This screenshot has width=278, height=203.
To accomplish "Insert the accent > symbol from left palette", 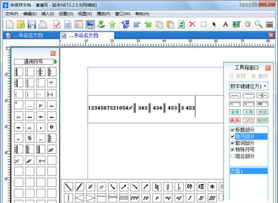I will click(18, 138).
